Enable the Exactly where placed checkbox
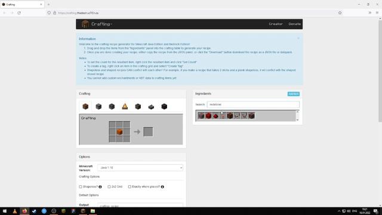 coord(130,187)
